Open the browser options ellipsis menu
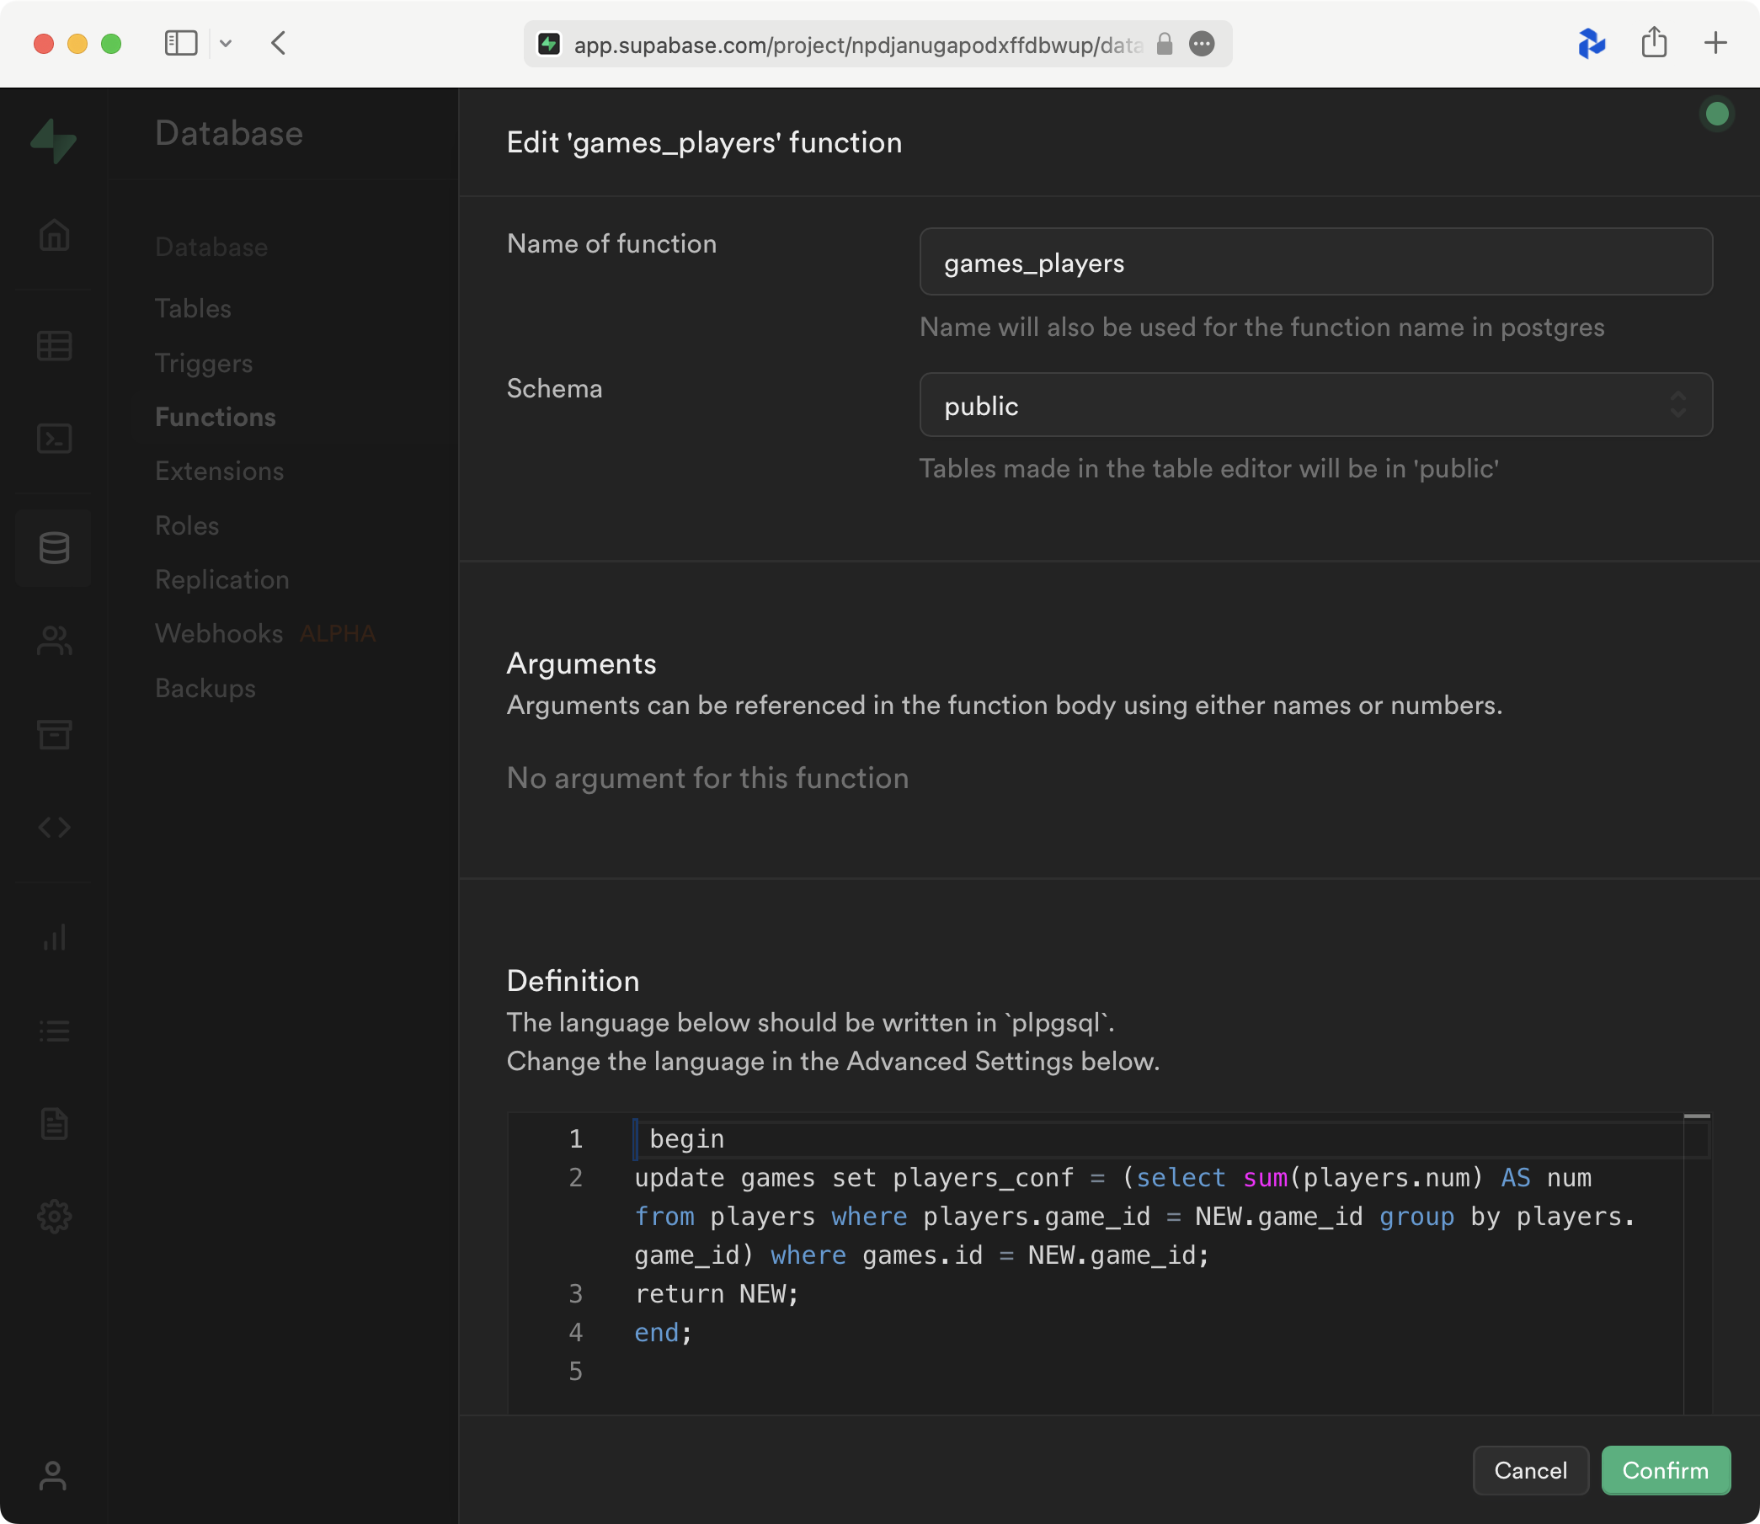This screenshot has height=1524, width=1760. pyautogui.click(x=1202, y=45)
